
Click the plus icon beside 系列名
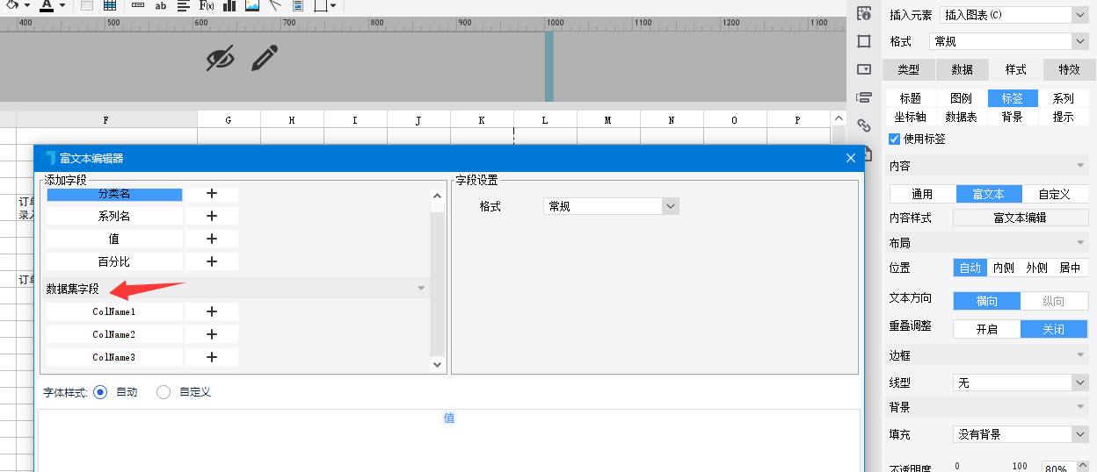click(211, 216)
